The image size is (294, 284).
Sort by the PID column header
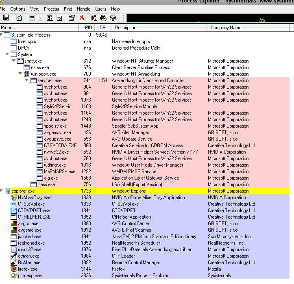point(87,28)
